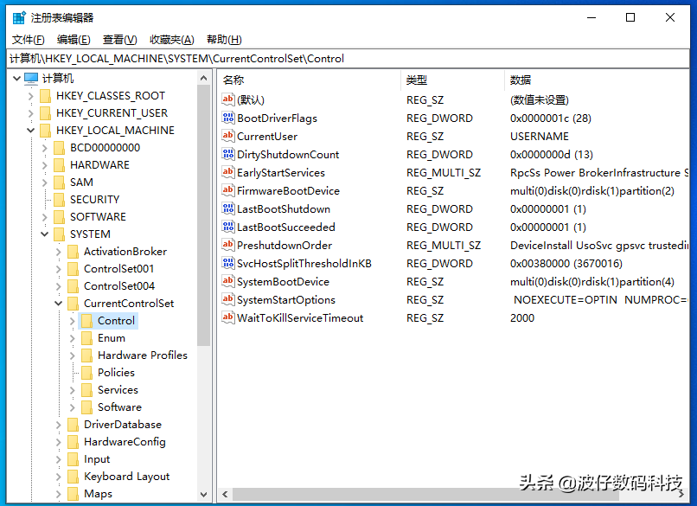The height and width of the screenshot is (506, 697).
Task: Collapse the HKEY_LOCAL_MACHINE node arrow
Action: point(30,131)
